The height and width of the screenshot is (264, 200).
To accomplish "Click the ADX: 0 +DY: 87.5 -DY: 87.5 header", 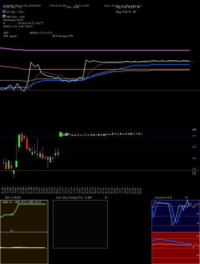I will pyautogui.click(x=21, y=202).
